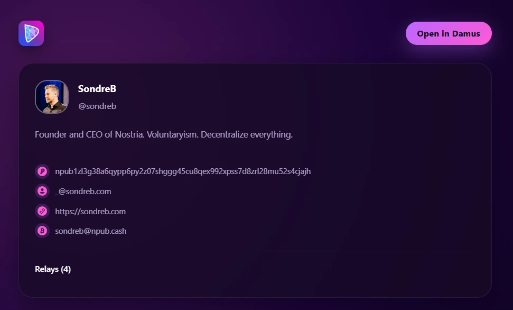Screen dimensions: 513x310
Task: Click the person icon next to _@sondreb.com
Action: point(42,192)
